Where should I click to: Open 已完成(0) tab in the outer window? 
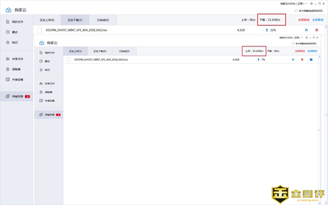coord(103,20)
